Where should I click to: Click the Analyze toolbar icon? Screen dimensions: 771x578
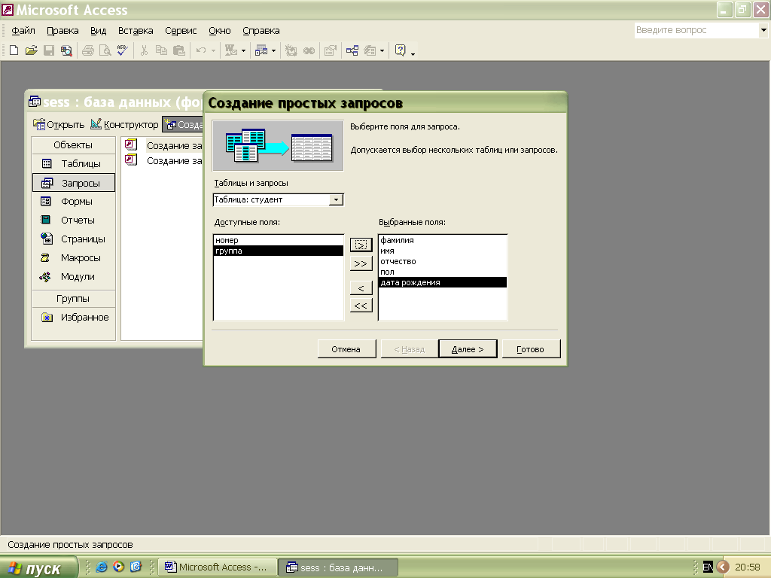[x=261, y=50]
